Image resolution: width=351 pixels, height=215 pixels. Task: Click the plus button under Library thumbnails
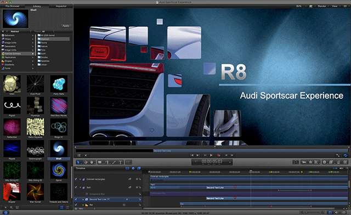tap(6, 208)
